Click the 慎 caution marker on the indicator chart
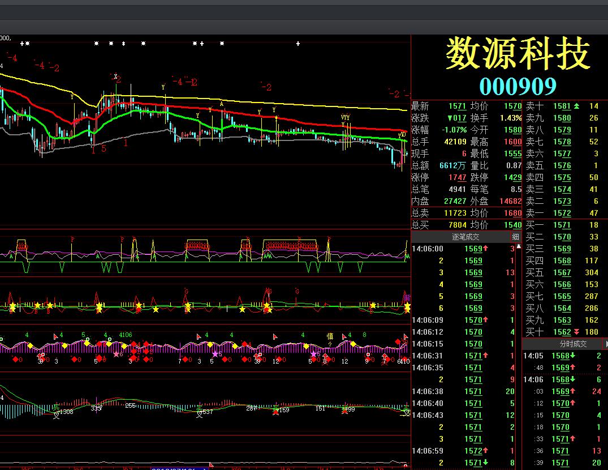Viewport: 608px width, 470px height. [x=330, y=336]
